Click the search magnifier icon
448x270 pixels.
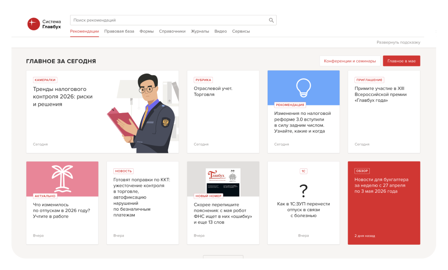point(271,20)
